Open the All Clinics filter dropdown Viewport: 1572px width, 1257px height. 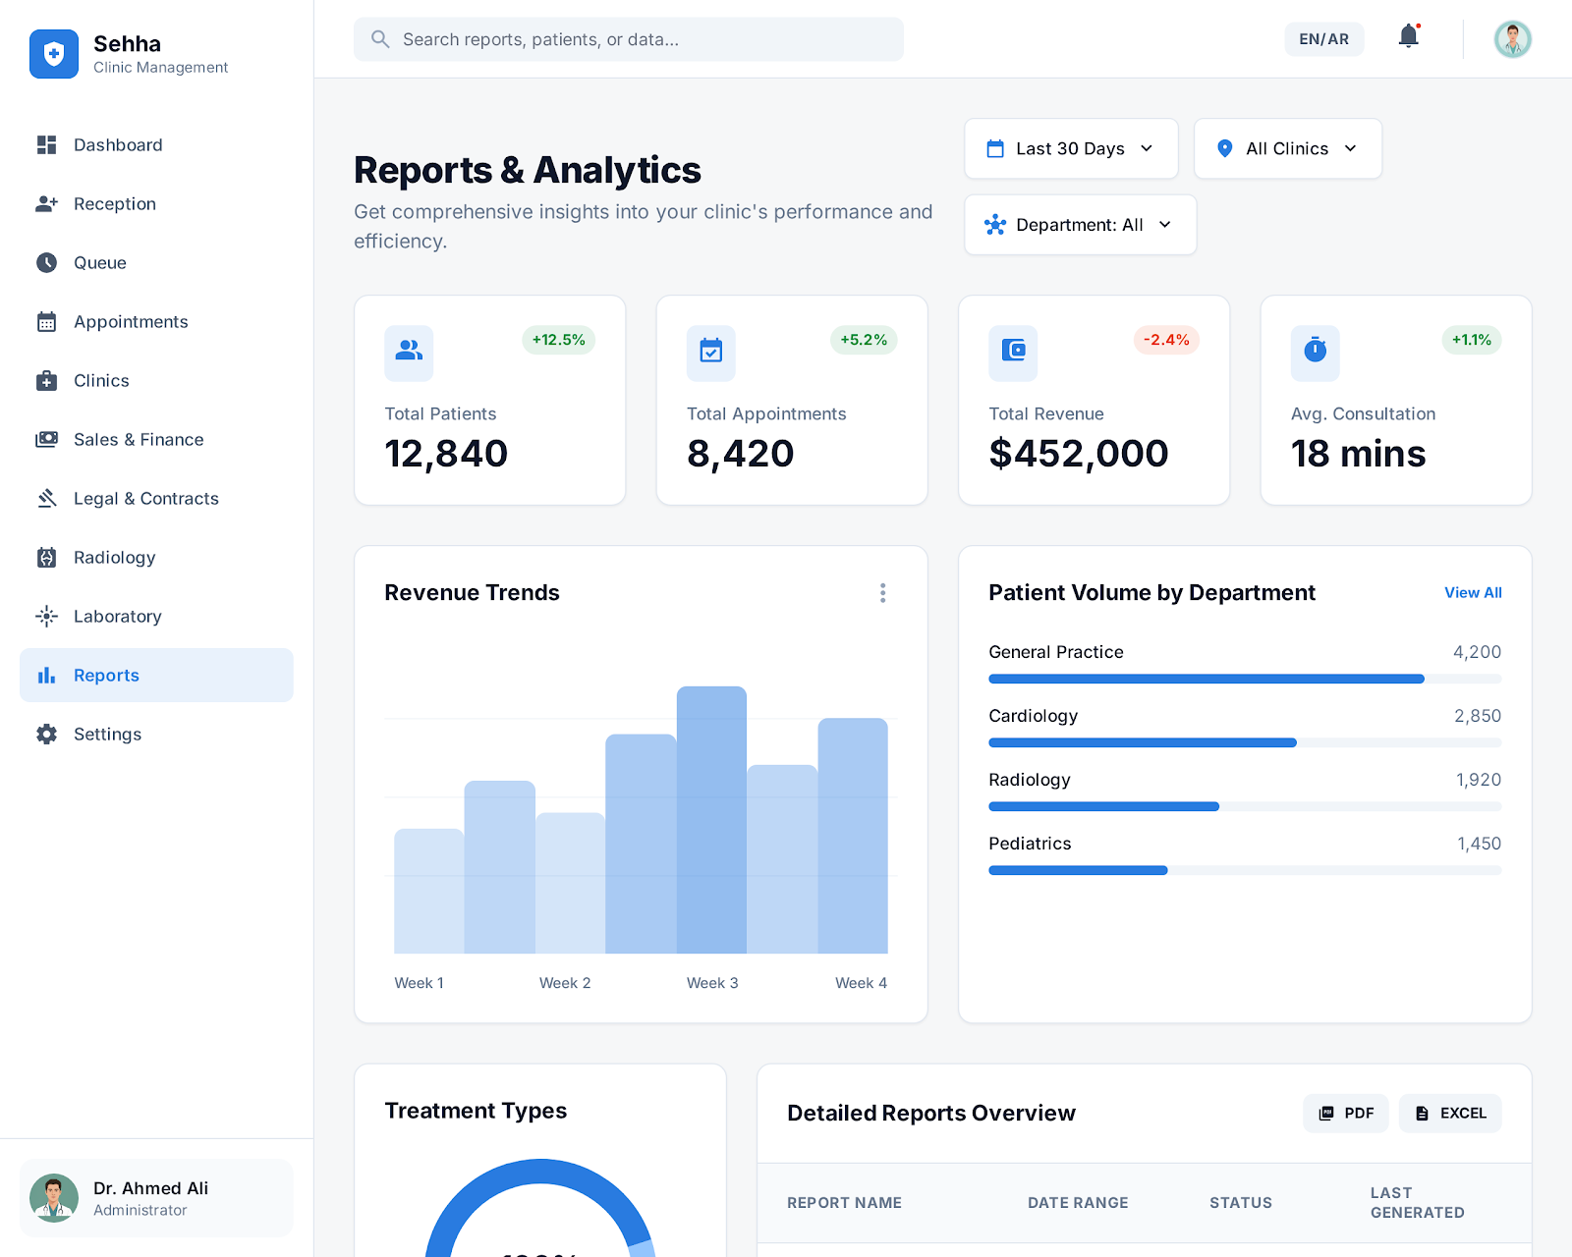click(1287, 148)
